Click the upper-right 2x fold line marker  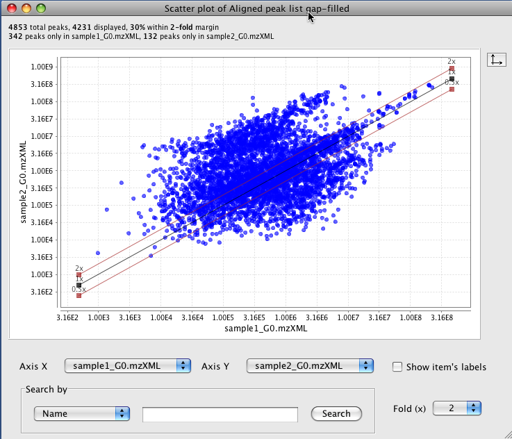[x=452, y=69]
